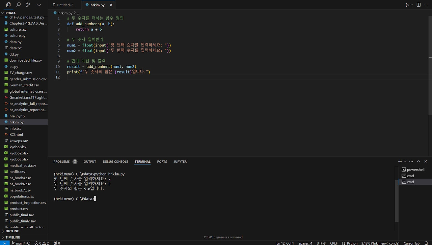Open product_inspection.csv file
Screen dimensions: 432x245
pyautogui.click(x=24, y=203)
